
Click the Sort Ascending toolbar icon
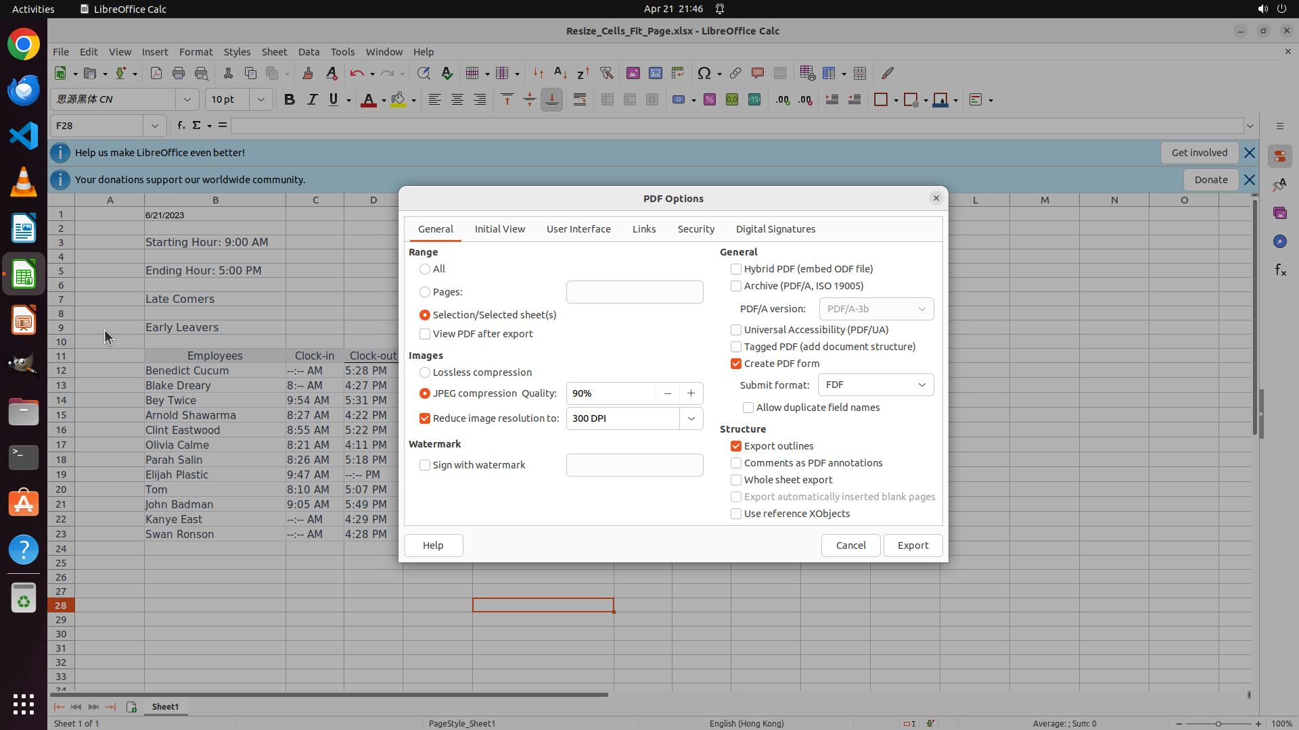(560, 74)
